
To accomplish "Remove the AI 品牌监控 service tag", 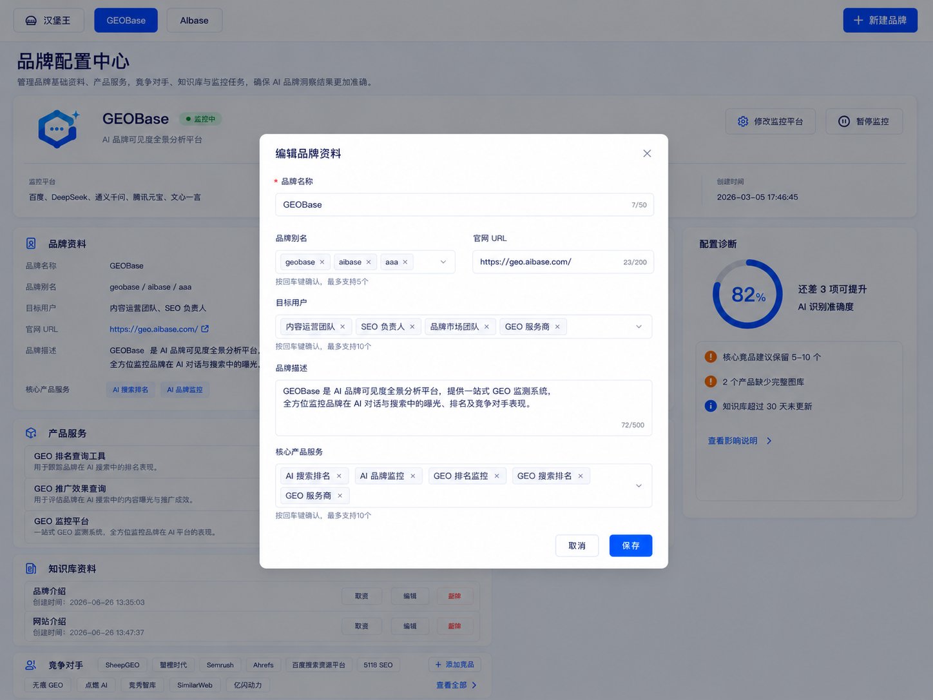I will [413, 476].
